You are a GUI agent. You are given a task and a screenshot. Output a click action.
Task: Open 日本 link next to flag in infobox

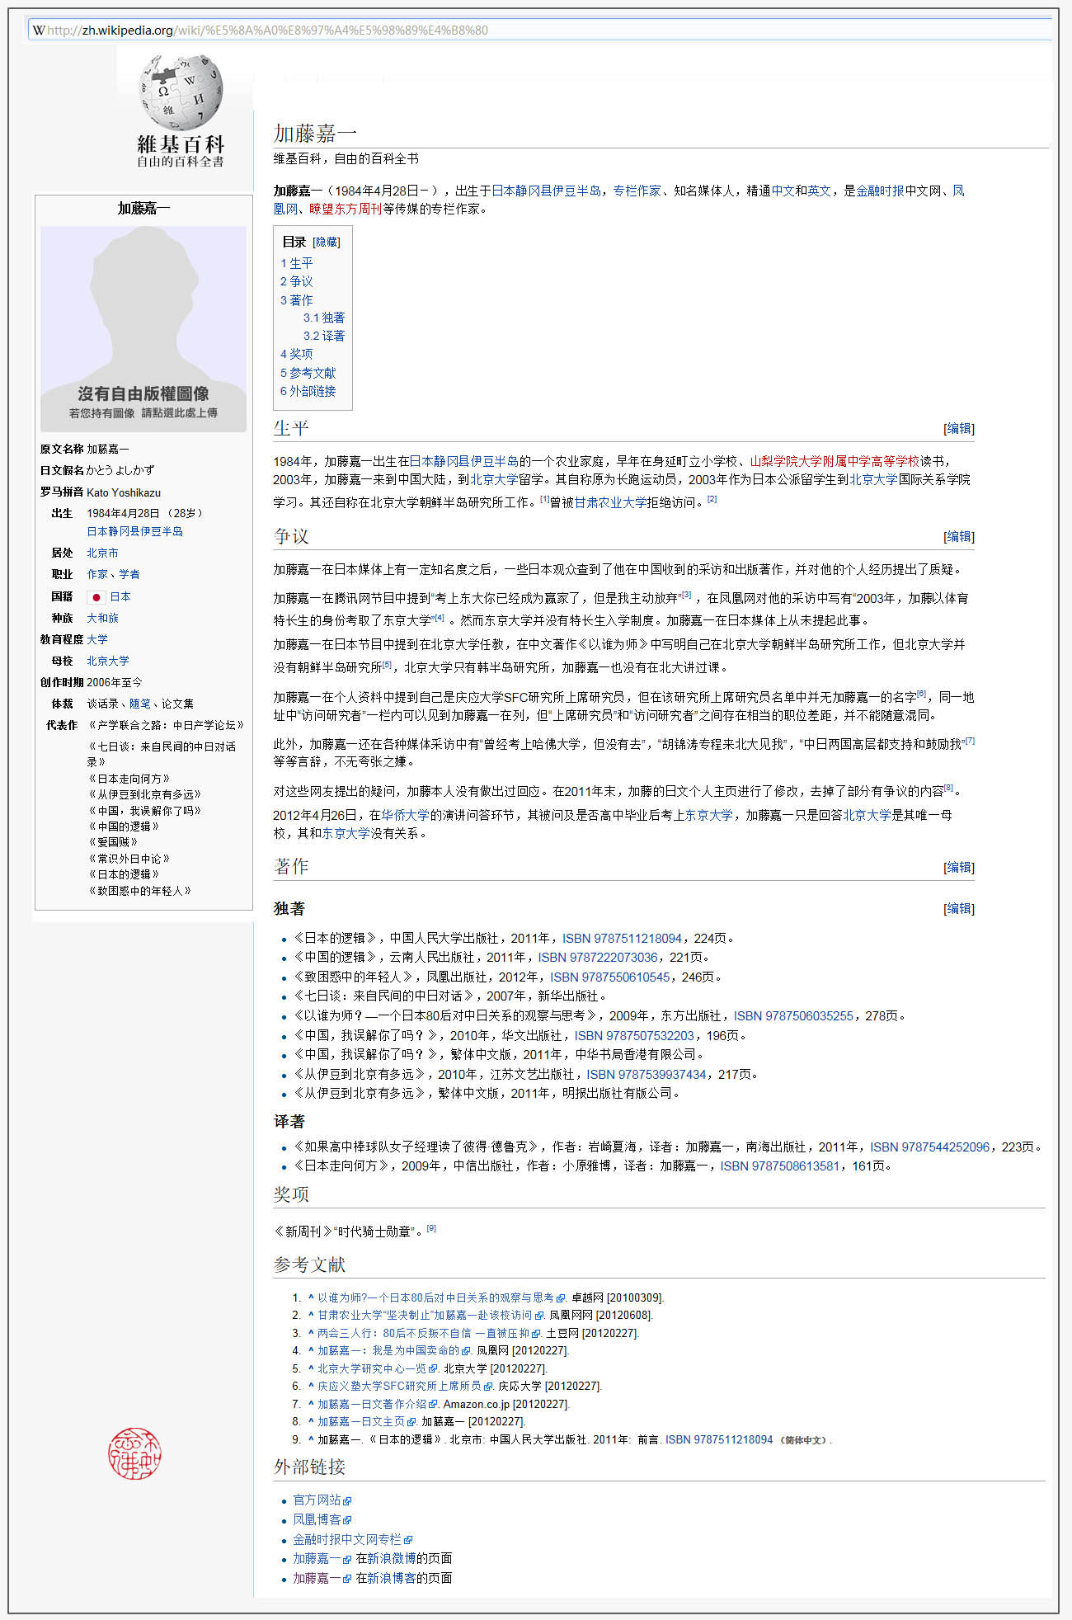[x=120, y=596]
